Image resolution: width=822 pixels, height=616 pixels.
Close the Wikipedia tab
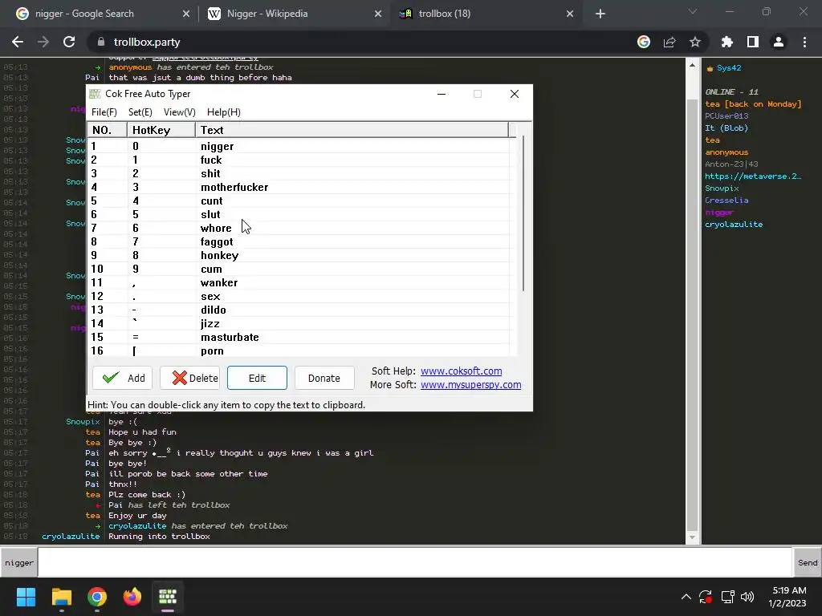pyautogui.click(x=378, y=14)
